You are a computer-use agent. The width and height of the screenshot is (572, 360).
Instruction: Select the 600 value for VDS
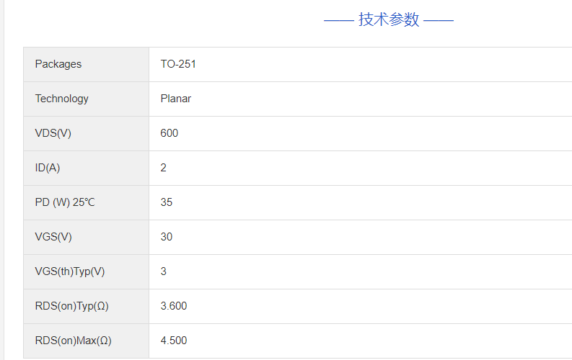tap(170, 133)
